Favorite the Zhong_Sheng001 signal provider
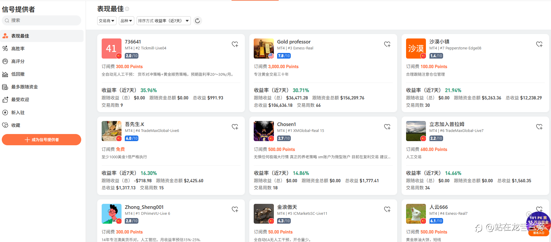Screen dimensions: 551x242 point(235,209)
